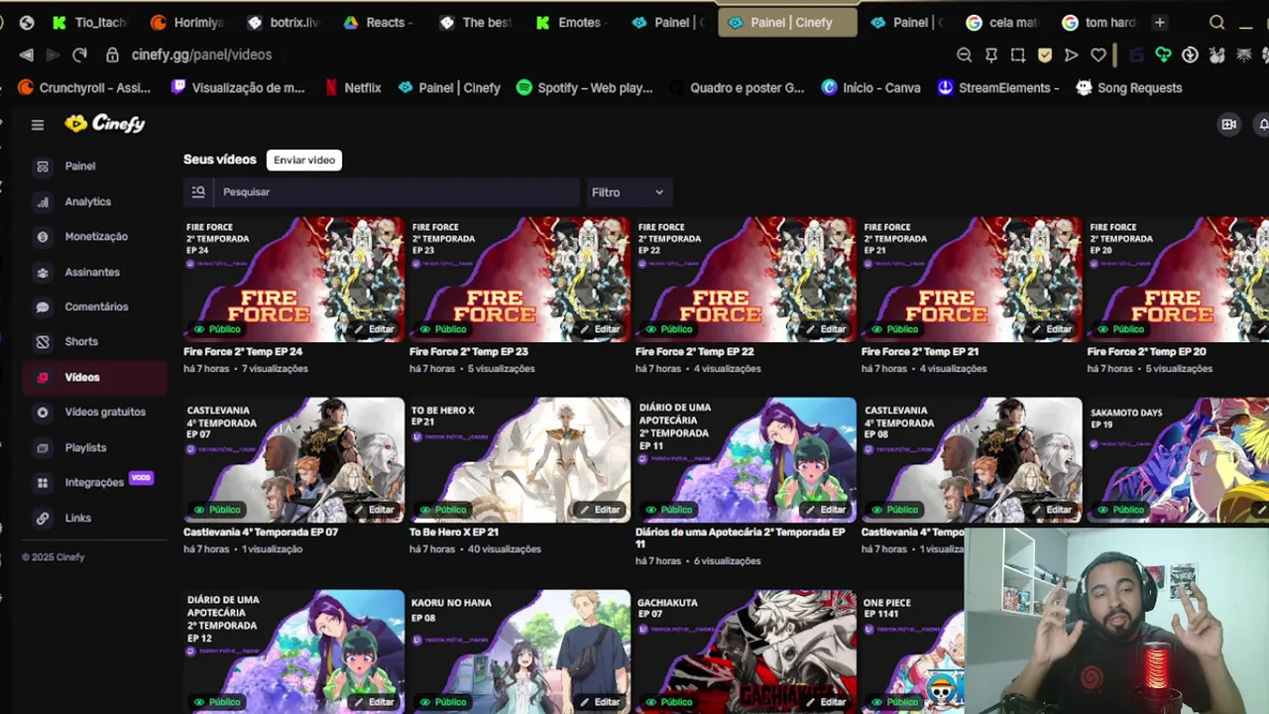Screen dimensions: 1269x714
Task: Switch to the Emotes browser tab
Action: 569,22
